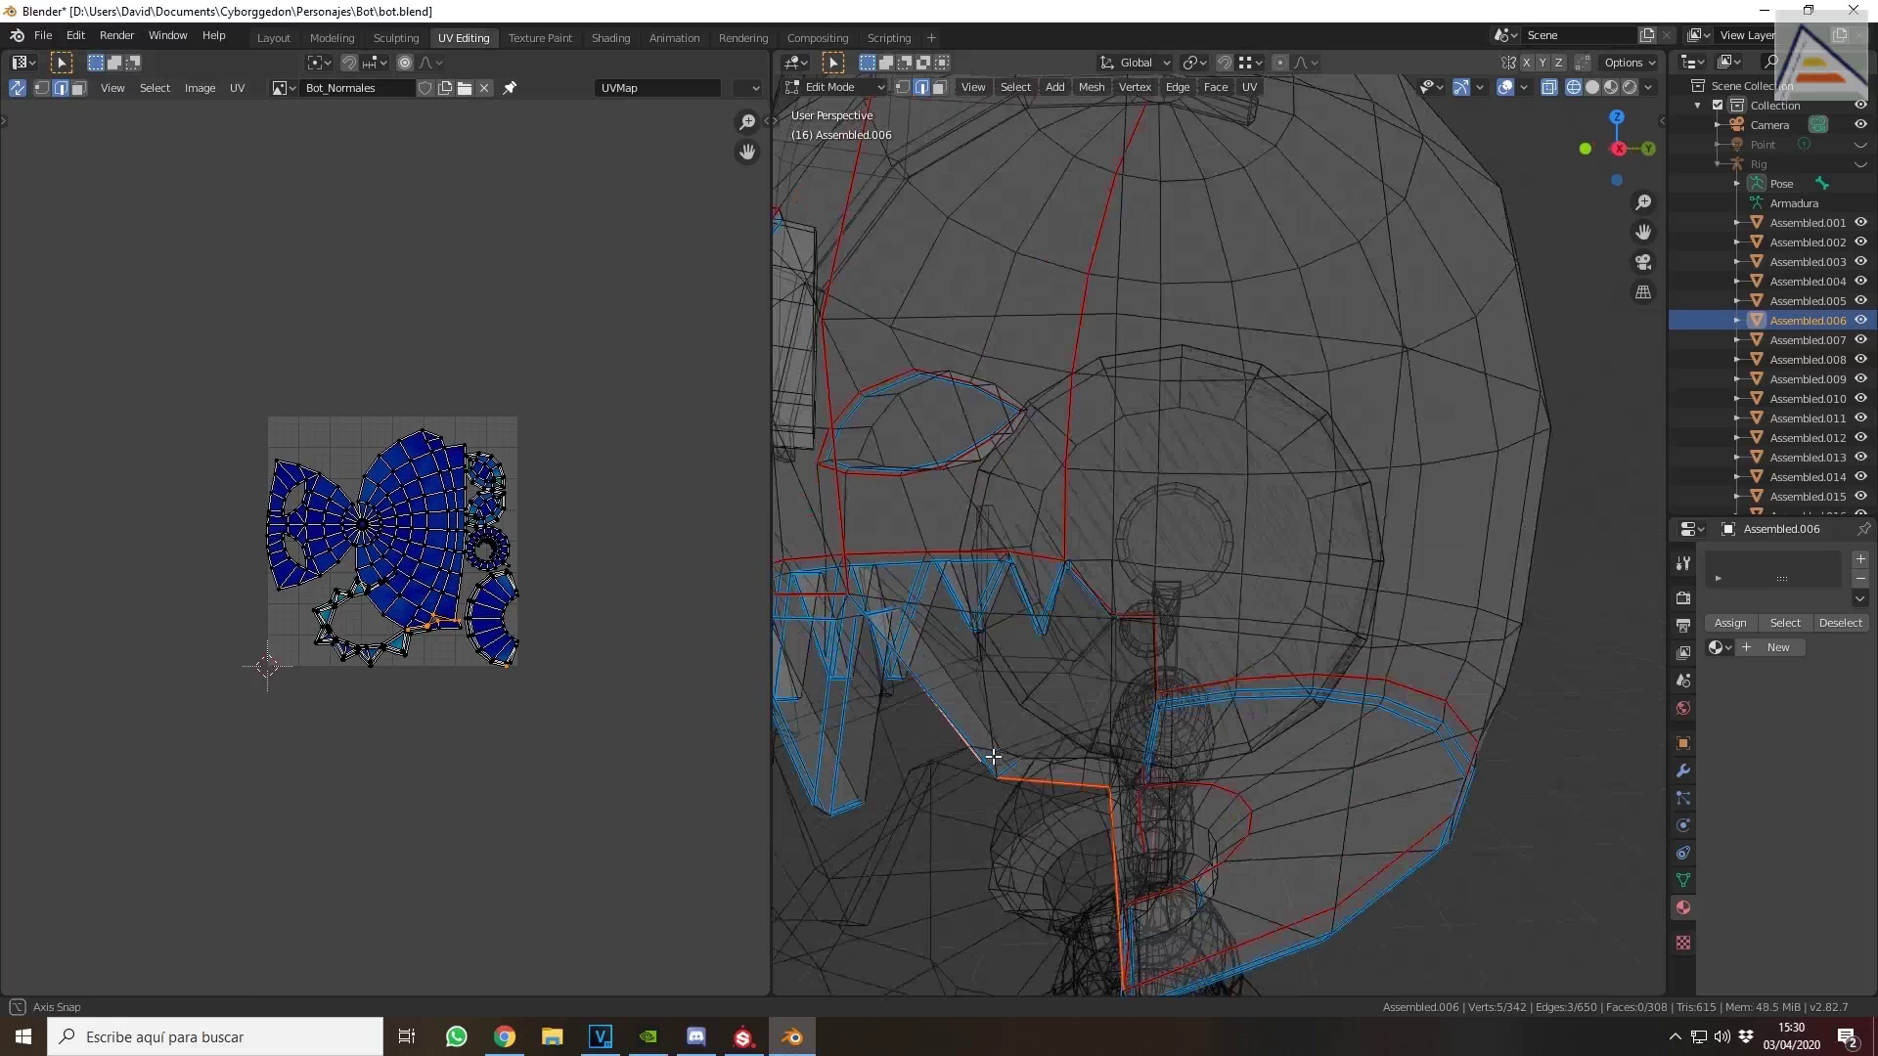Toggle X-Ray view in 3D viewport
The image size is (1878, 1056).
coord(1549,87)
